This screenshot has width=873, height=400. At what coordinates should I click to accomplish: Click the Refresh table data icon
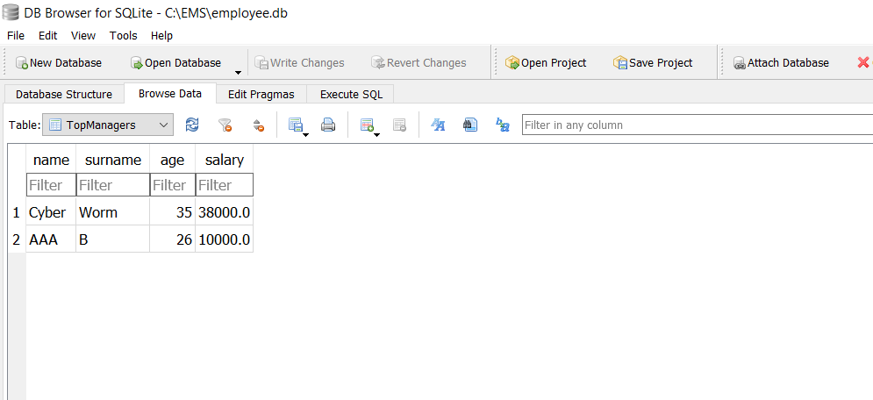[x=192, y=125]
